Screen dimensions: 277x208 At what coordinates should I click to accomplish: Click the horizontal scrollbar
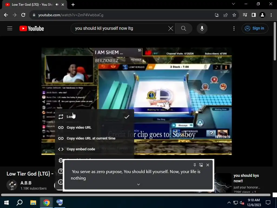(136, 195)
